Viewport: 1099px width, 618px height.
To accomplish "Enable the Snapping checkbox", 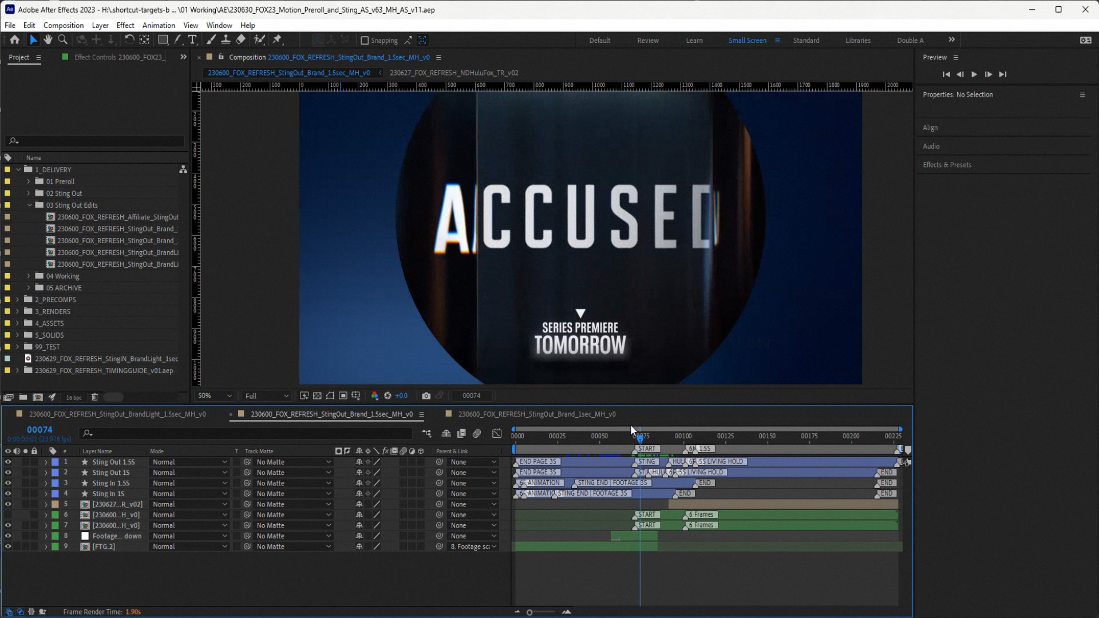I will [365, 40].
